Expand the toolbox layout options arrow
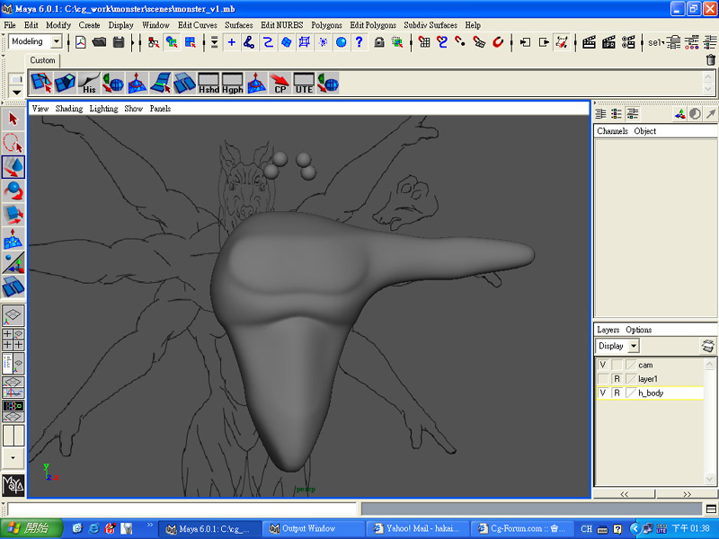This screenshot has height=539, width=719. coord(13,457)
